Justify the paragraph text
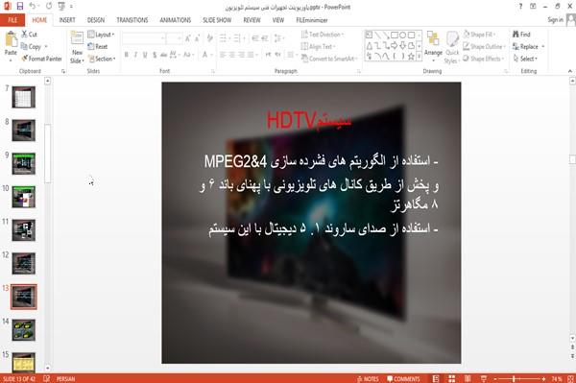 (251, 55)
